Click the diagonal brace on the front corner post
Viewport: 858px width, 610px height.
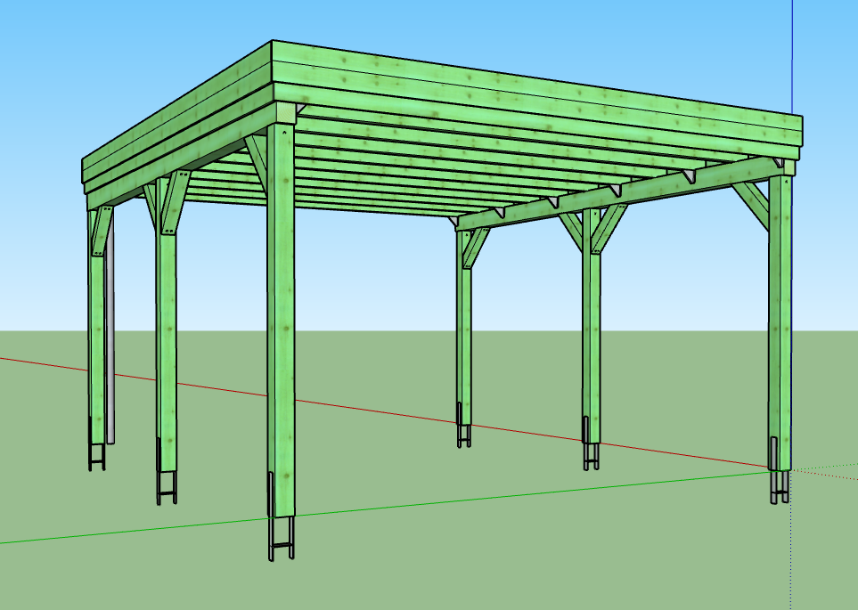[257, 160]
